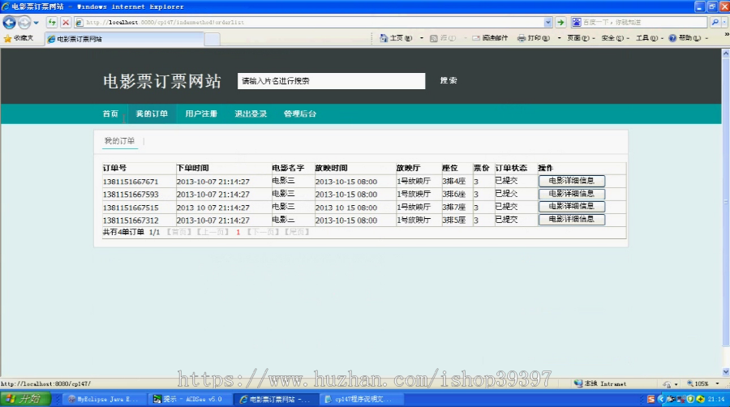The height and width of the screenshot is (407, 730).
Task: Open the 帮助 help menu
Action: point(688,38)
